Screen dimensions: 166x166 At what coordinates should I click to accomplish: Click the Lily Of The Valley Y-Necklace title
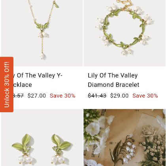tap(38, 80)
